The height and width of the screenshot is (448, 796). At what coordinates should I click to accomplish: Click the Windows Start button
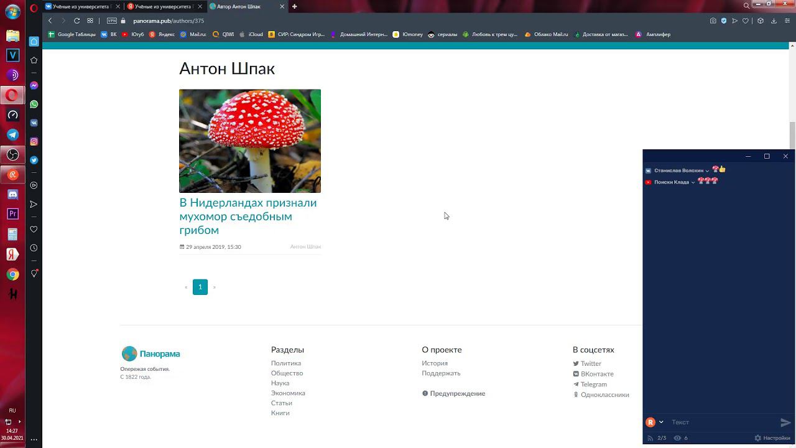(12, 13)
